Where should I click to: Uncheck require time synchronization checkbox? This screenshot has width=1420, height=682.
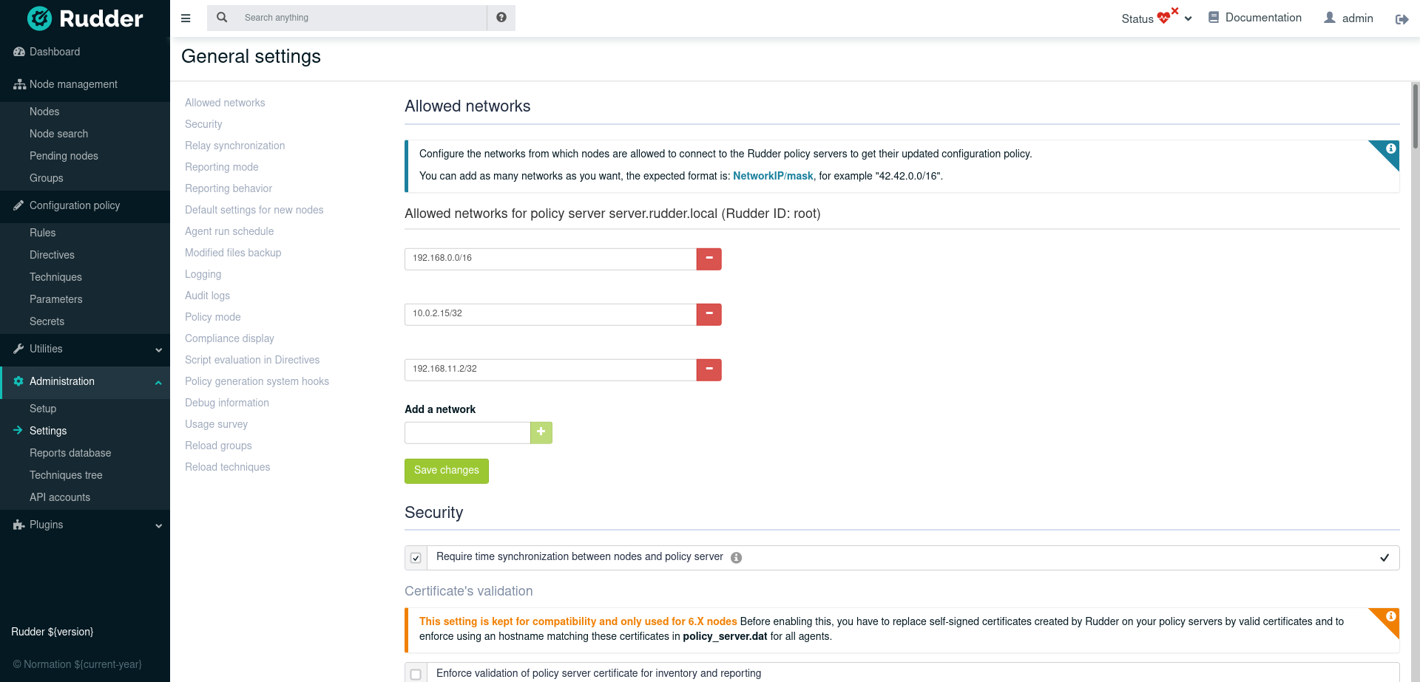click(x=416, y=558)
